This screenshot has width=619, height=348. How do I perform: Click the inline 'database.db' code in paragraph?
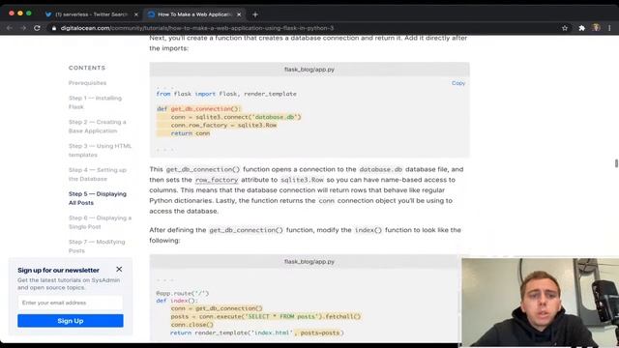[x=380, y=169]
